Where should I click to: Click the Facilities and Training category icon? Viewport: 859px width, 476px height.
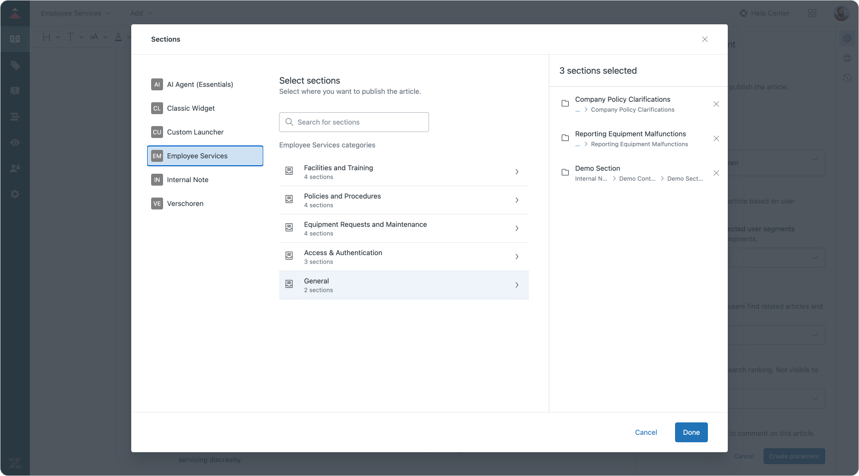pyautogui.click(x=289, y=171)
